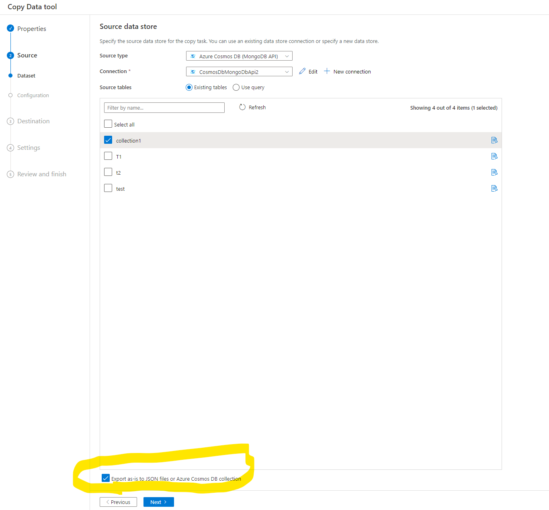Go to the Source step
549x510 pixels.
click(x=27, y=55)
